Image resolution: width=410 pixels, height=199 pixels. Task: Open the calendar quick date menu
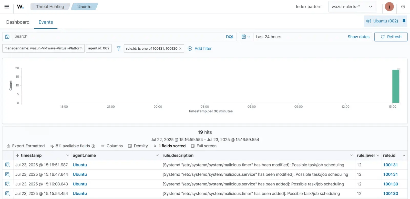(x=246, y=37)
